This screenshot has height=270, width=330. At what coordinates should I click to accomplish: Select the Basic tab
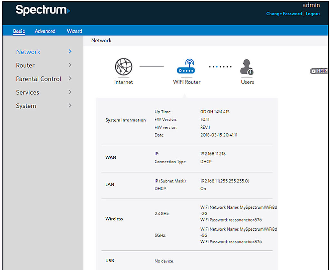coord(18,31)
